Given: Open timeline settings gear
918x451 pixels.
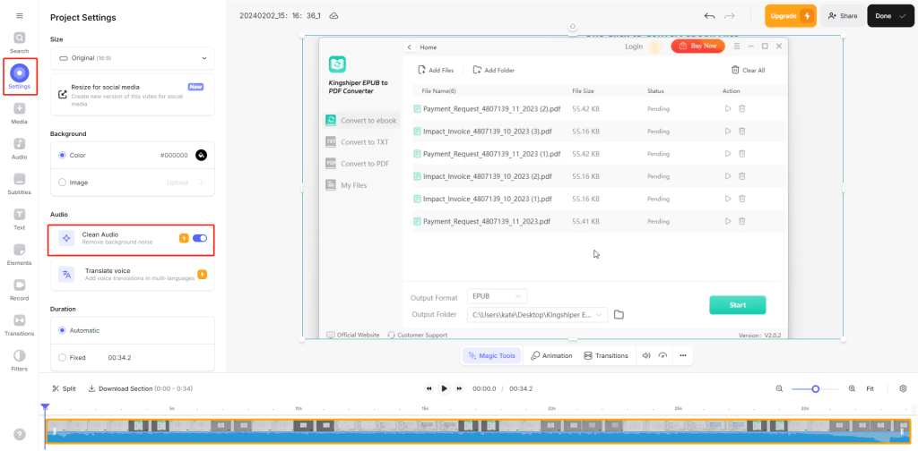Looking at the screenshot, I should (x=903, y=388).
